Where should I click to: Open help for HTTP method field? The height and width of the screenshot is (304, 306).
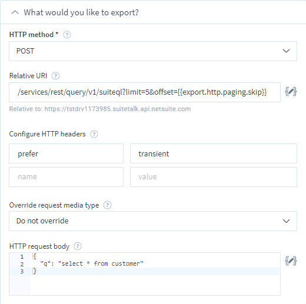click(x=67, y=35)
